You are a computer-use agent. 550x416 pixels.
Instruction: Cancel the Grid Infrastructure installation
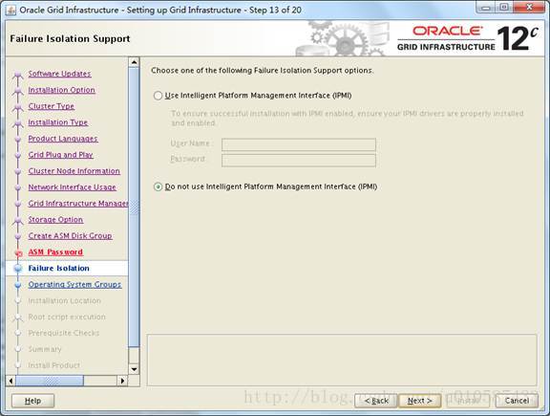(x=517, y=401)
